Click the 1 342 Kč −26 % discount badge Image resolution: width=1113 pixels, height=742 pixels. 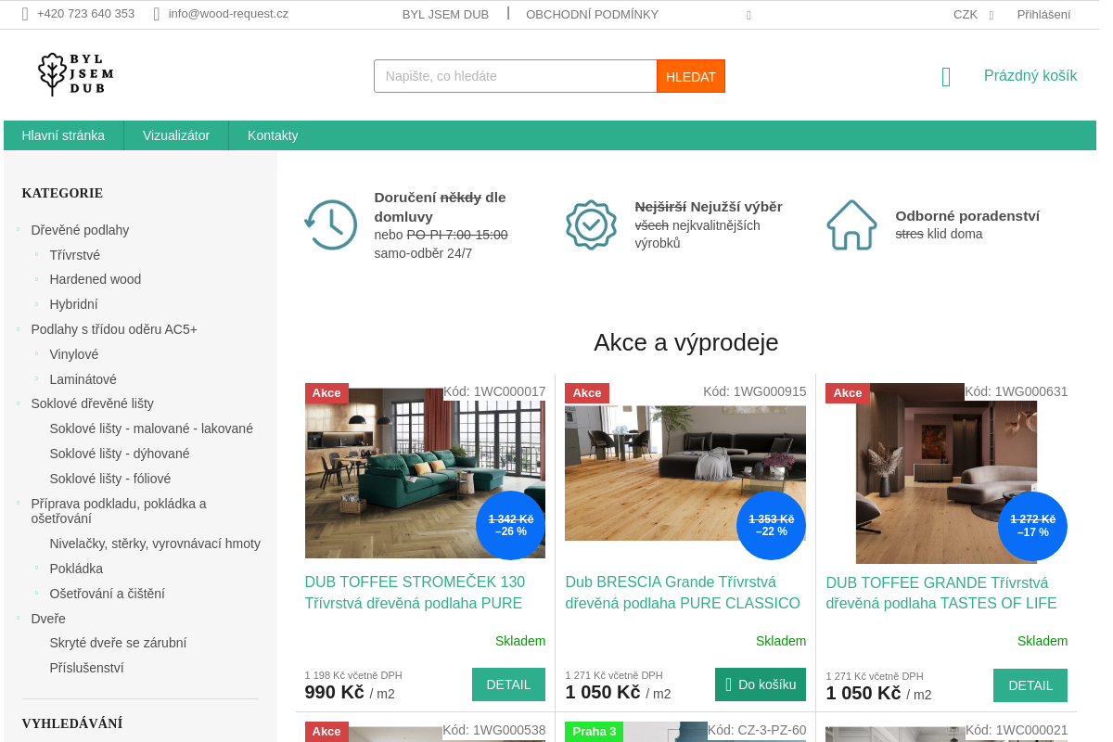pyautogui.click(x=511, y=525)
